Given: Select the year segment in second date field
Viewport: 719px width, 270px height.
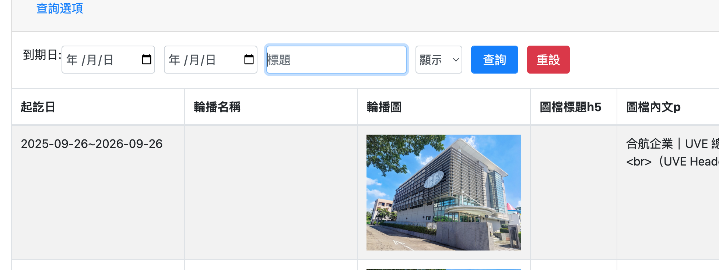Looking at the screenshot, I should (x=174, y=60).
